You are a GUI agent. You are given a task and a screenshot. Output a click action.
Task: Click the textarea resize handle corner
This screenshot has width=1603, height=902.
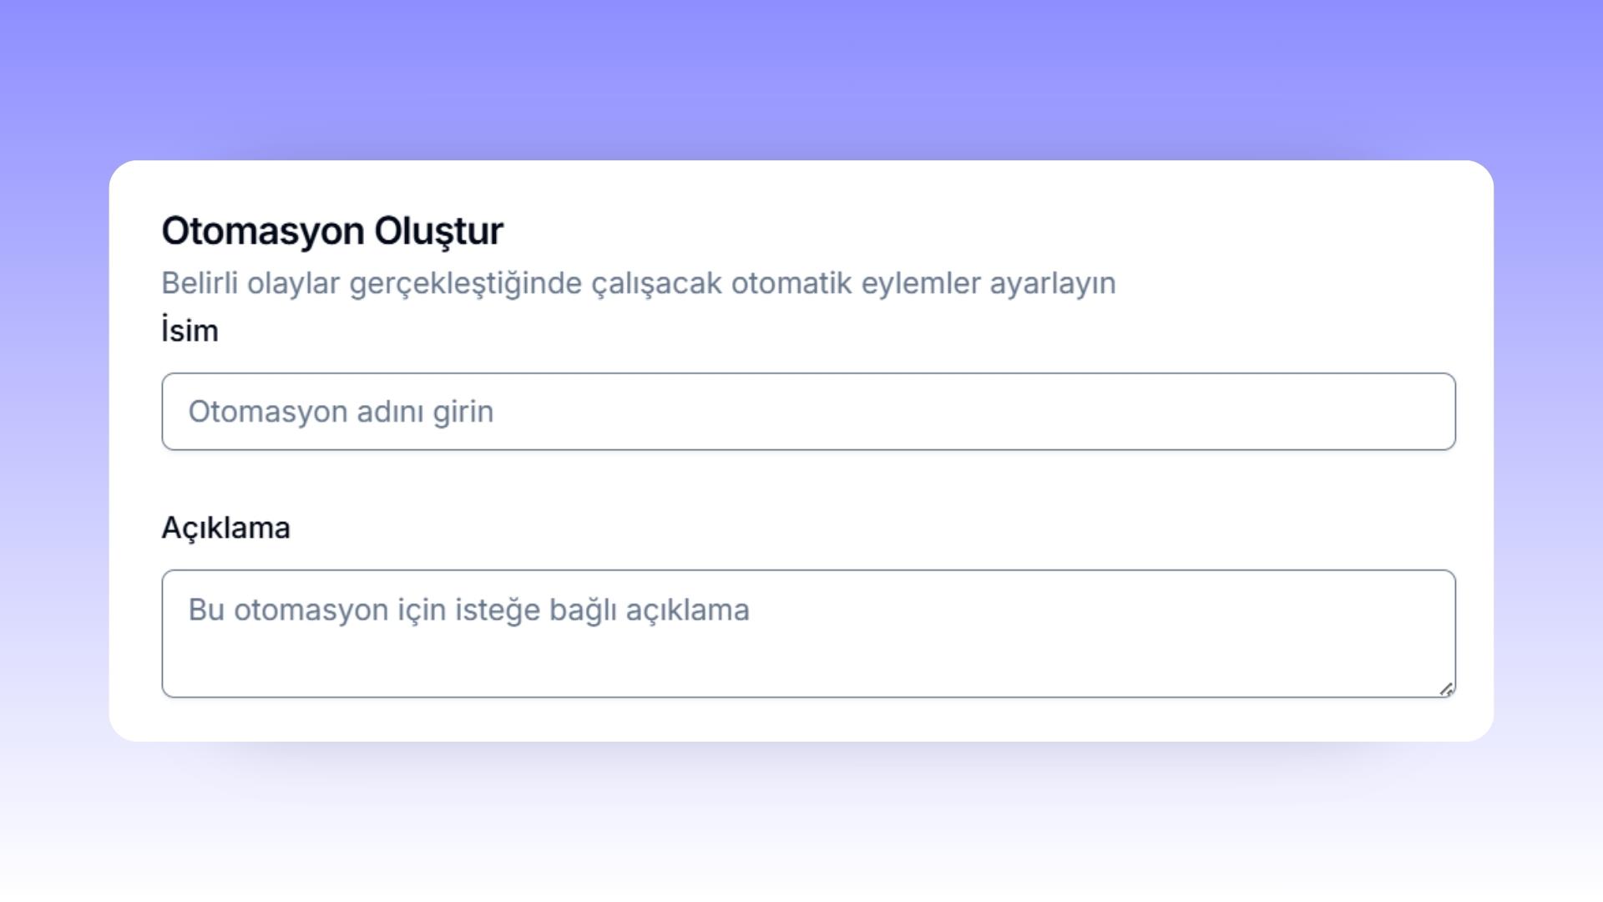pos(1446,689)
